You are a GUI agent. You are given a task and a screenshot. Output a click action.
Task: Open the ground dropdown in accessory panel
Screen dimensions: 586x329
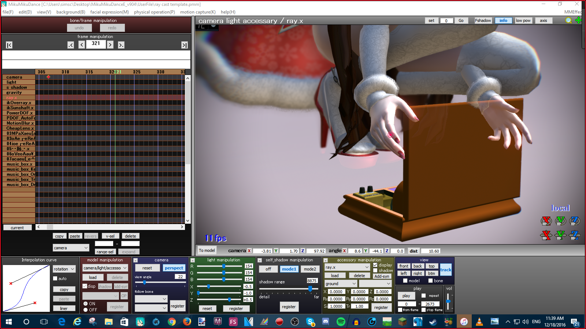341,284
